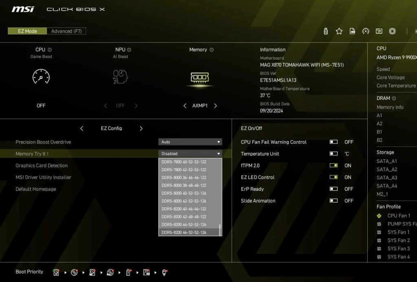Image resolution: width=417 pixels, height=282 pixels.
Task: Turn on Slide Animation
Action: 334,200
